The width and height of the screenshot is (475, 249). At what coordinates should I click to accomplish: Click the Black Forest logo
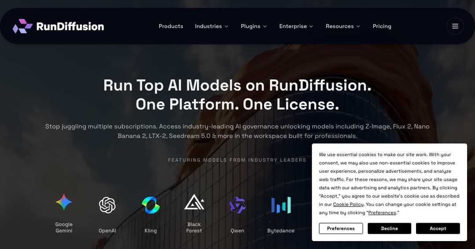click(x=194, y=202)
